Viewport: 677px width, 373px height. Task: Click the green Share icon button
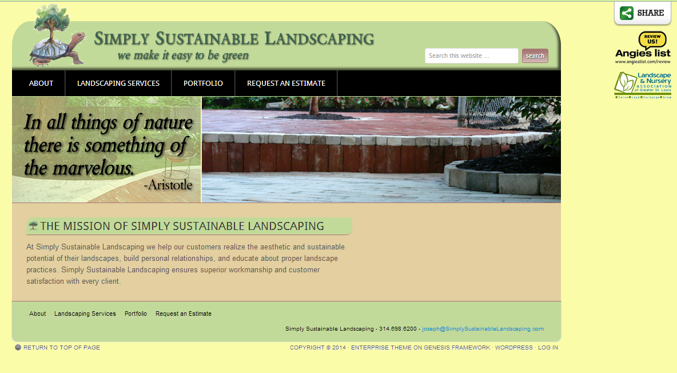(x=627, y=13)
